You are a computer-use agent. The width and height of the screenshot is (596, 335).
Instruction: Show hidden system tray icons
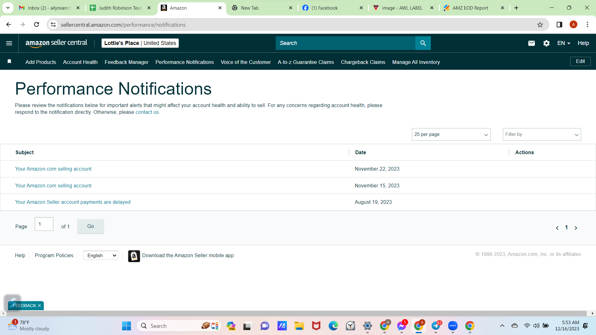coord(502,326)
